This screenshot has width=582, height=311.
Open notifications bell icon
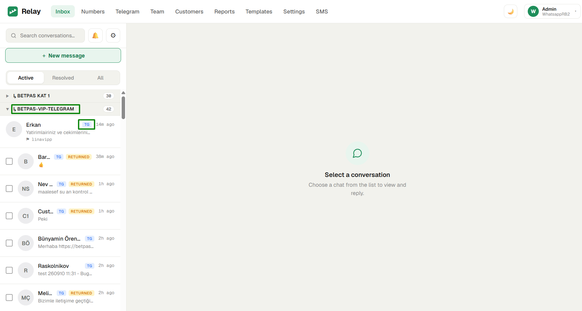click(95, 36)
